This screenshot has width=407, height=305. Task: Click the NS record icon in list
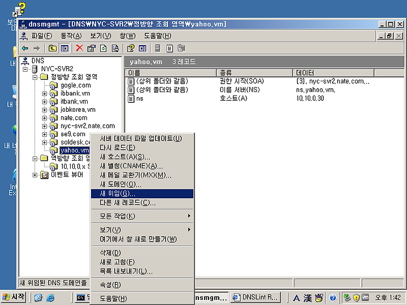pyautogui.click(x=131, y=90)
